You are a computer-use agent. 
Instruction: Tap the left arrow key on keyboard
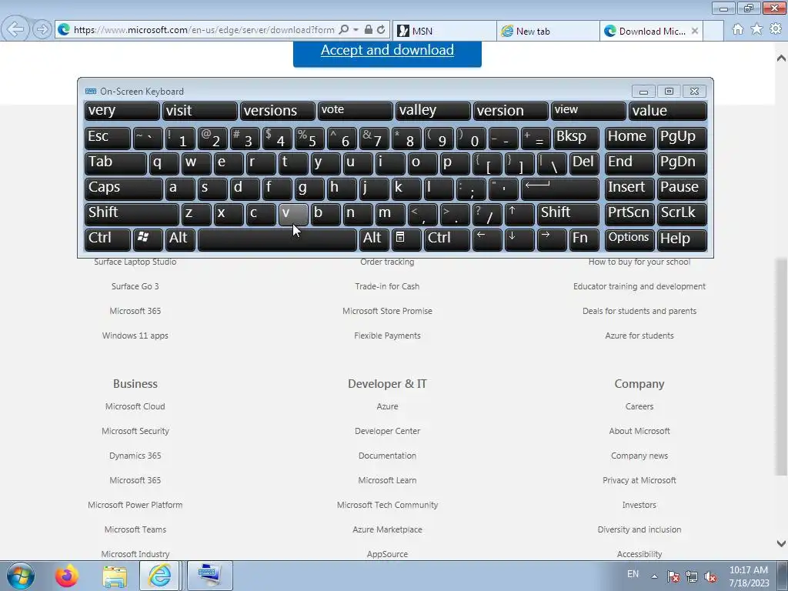tap(487, 239)
